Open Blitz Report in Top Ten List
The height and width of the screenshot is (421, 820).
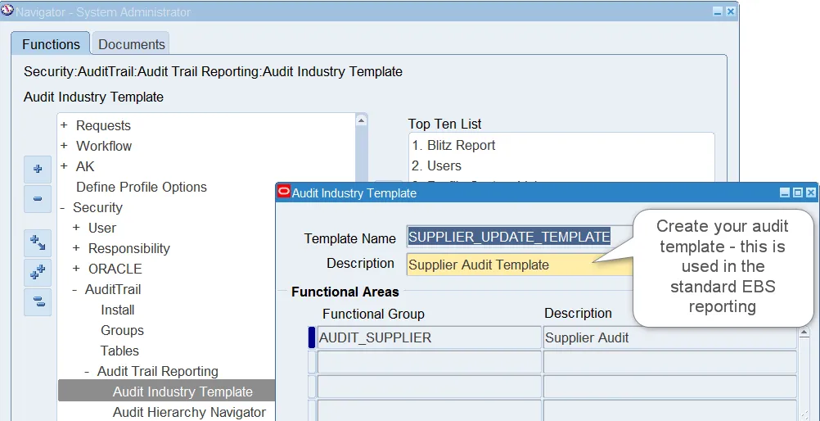coord(453,145)
